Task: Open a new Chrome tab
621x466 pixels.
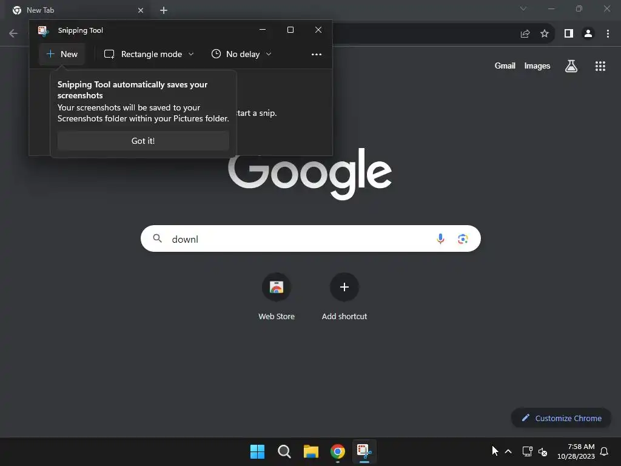Action: (x=164, y=10)
